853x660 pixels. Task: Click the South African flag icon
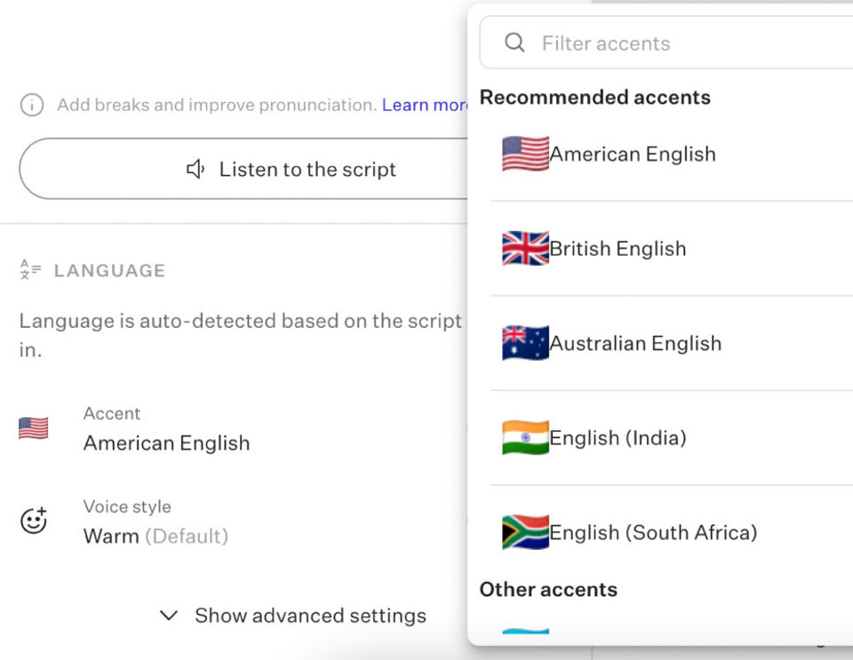coord(525,532)
